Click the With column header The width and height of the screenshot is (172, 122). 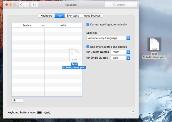pyautogui.click(x=63, y=25)
